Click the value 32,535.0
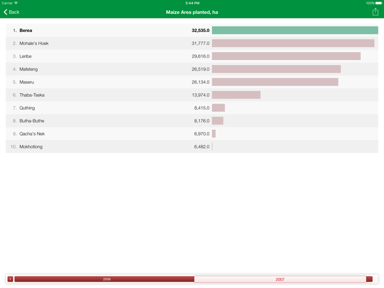384x288 pixels. coord(201,30)
